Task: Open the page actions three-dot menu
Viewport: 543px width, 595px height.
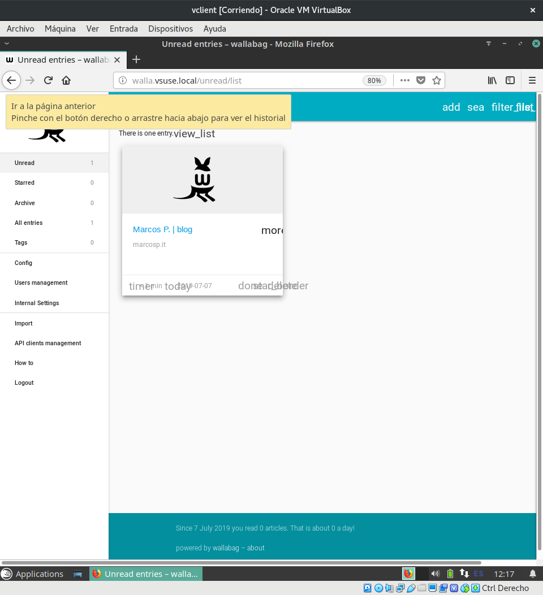Action: pyautogui.click(x=405, y=80)
